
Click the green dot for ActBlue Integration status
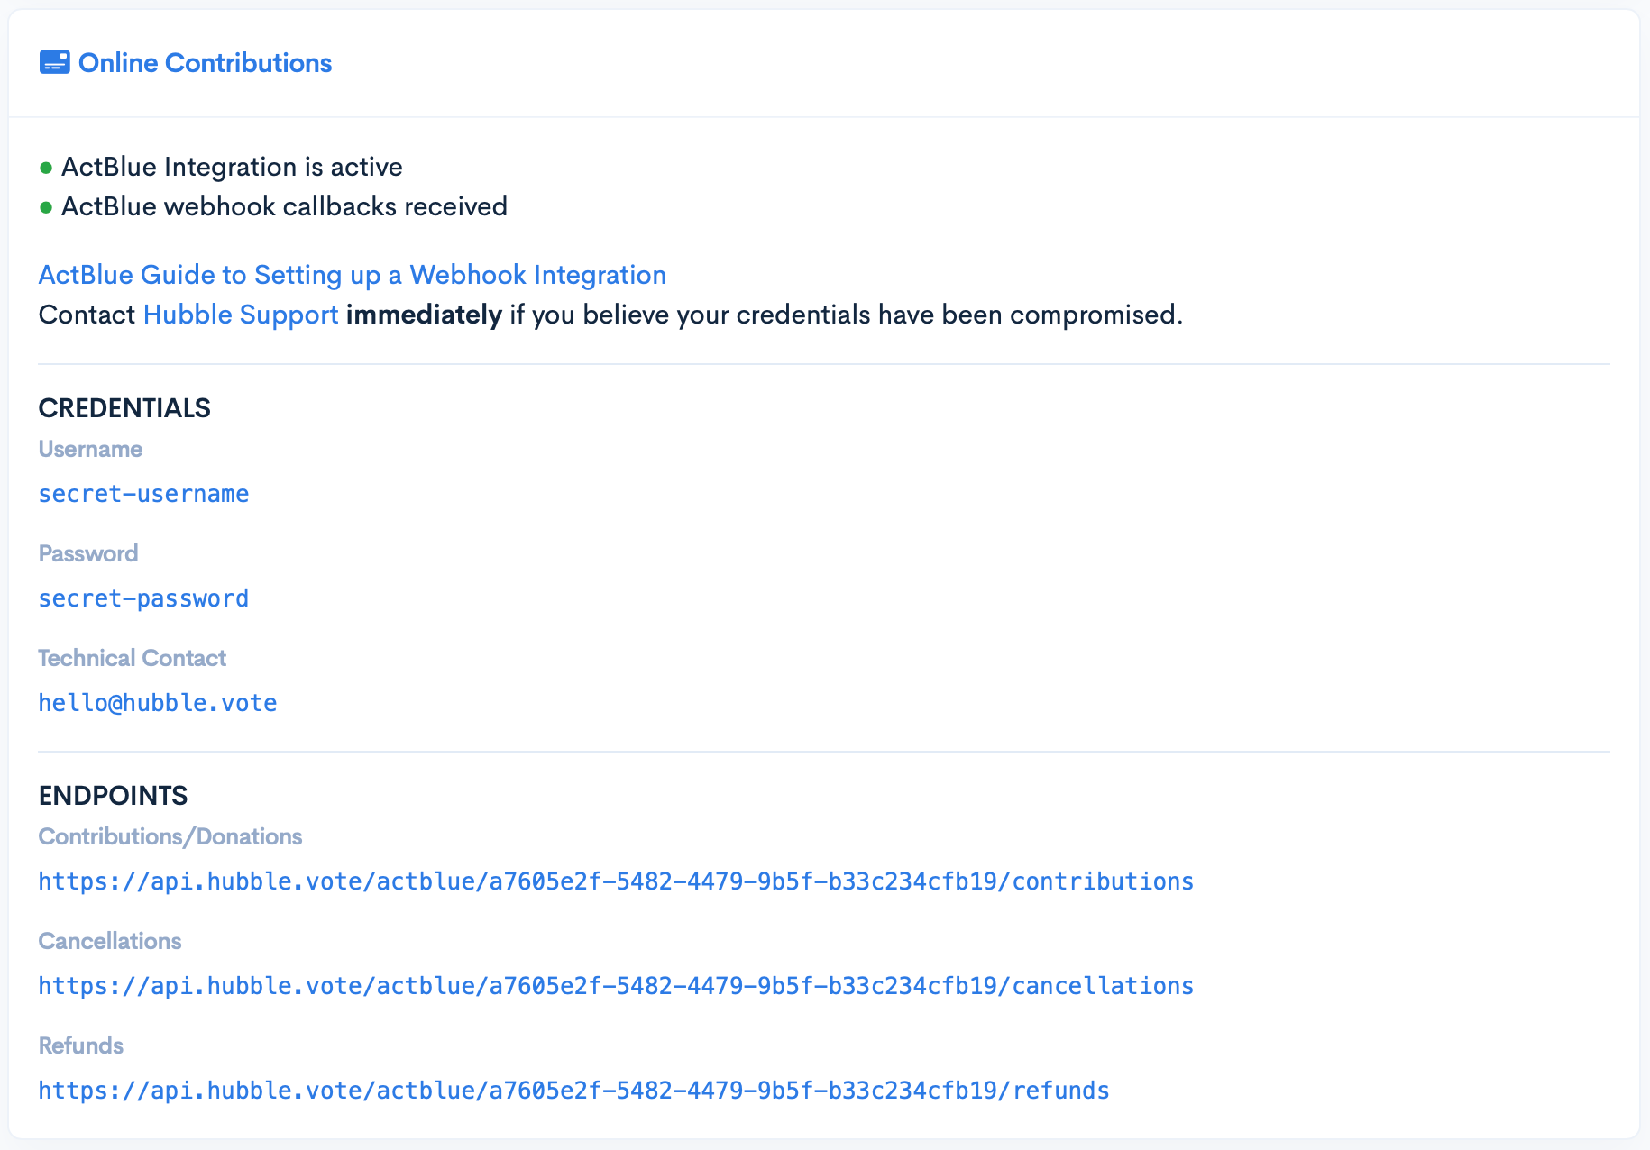click(46, 169)
